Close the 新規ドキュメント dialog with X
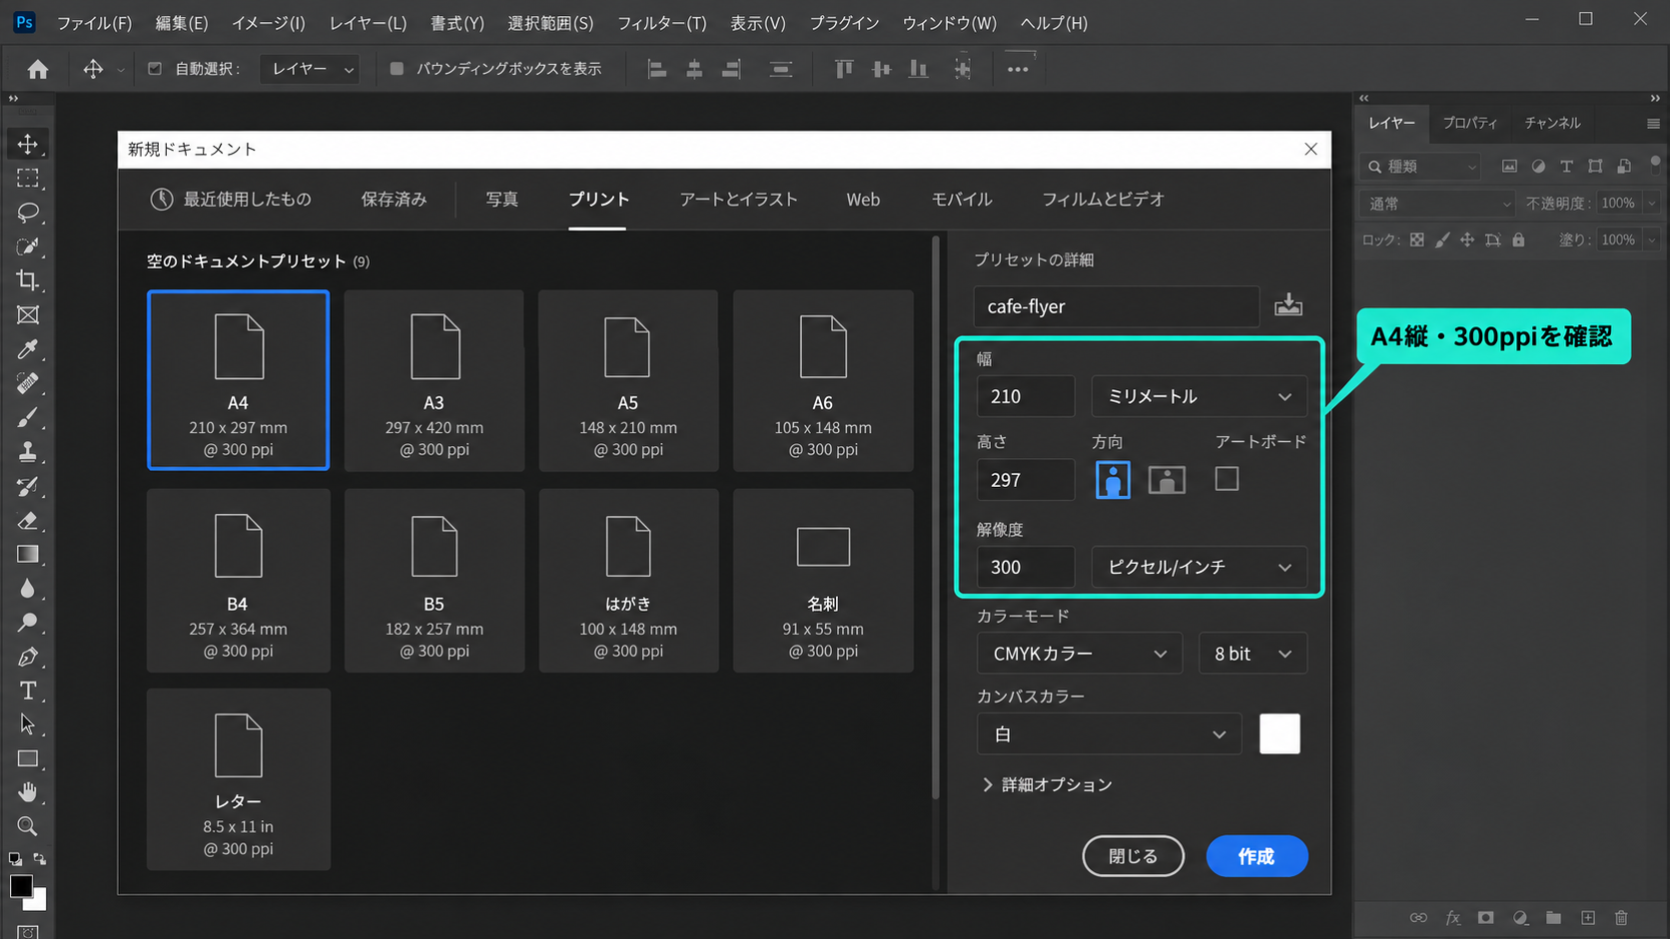 click(1310, 150)
